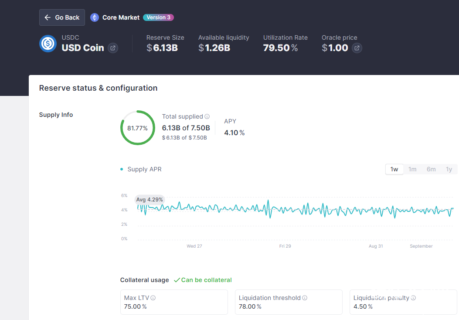This screenshot has width=459, height=320.
Task: Click the Core Market label
Action: coord(121,17)
